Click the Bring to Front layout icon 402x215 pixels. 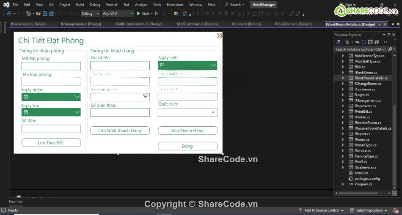[292, 14]
